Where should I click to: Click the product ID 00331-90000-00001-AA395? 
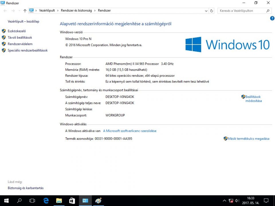[x=113, y=139]
